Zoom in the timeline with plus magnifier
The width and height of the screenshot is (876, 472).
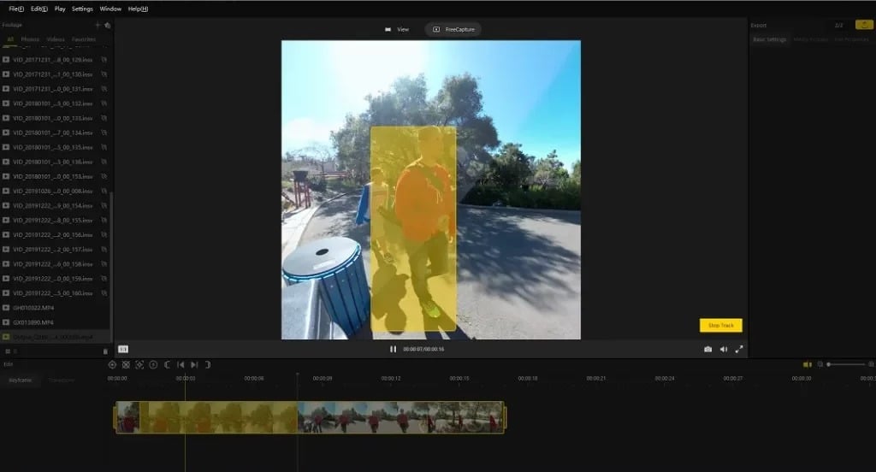(x=871, y=364)
